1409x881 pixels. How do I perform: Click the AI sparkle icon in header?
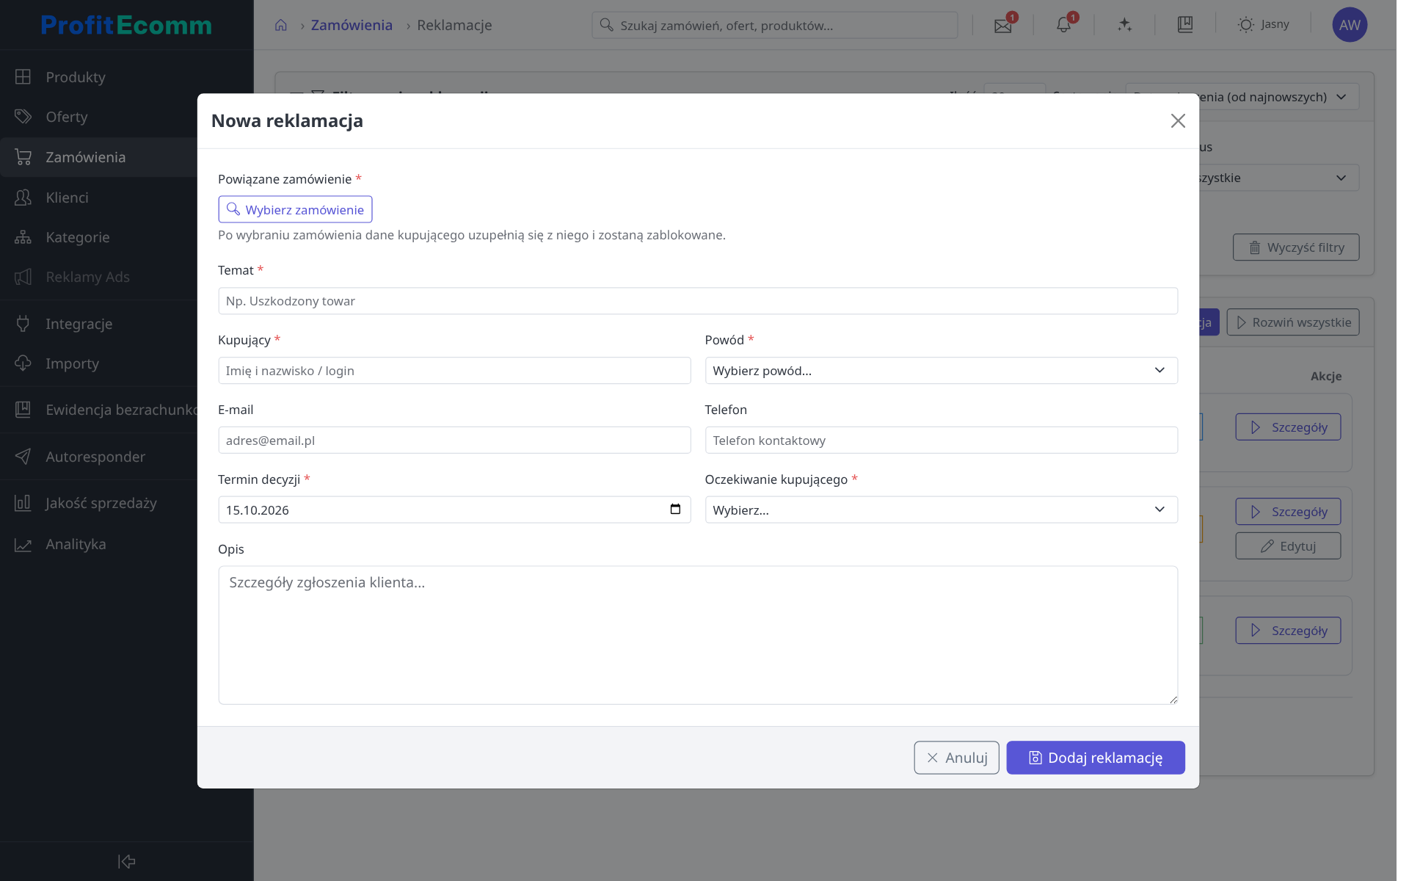pyautogui.click(x=1124, y=25)
